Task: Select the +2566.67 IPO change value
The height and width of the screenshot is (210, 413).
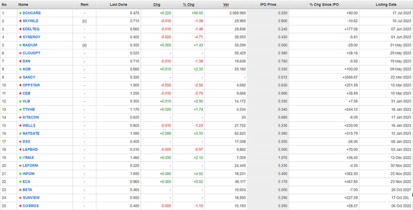Action: (349, 77)
